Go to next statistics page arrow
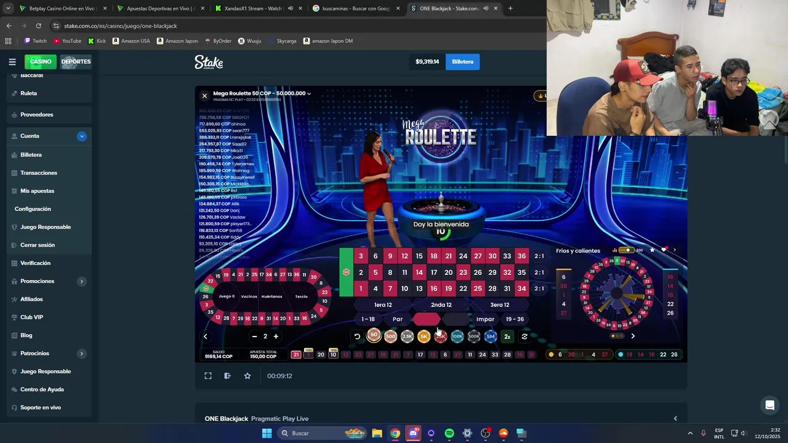 [x=633, y=336]
